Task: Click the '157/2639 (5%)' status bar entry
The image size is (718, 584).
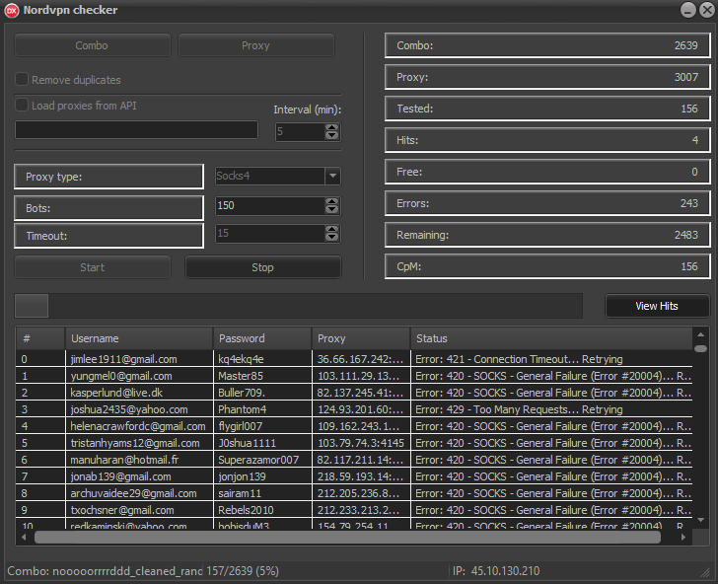Action: coord(243,571)
